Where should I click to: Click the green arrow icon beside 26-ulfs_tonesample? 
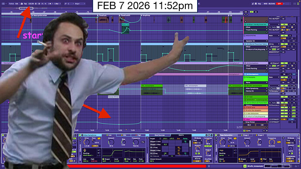pyautogui.click(x=245, y=166)
